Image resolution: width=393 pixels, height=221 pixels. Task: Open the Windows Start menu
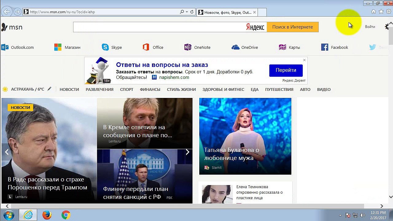pyautogui.click(x=8, y=215)
